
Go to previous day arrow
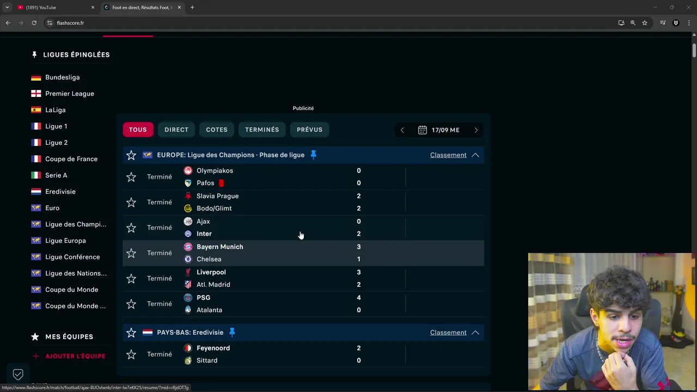pyautogui.click(x=402, y=130)
